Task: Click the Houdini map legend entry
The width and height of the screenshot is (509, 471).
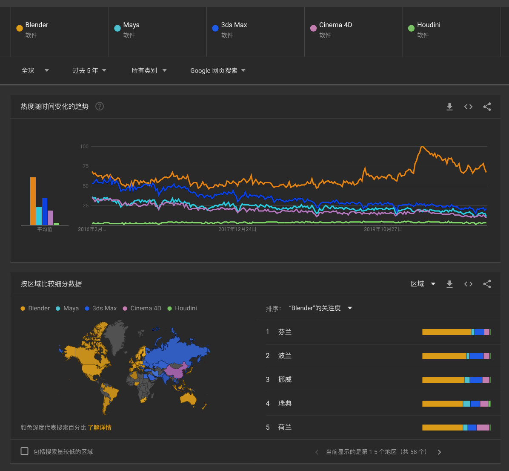Action: tap(182, 308)
